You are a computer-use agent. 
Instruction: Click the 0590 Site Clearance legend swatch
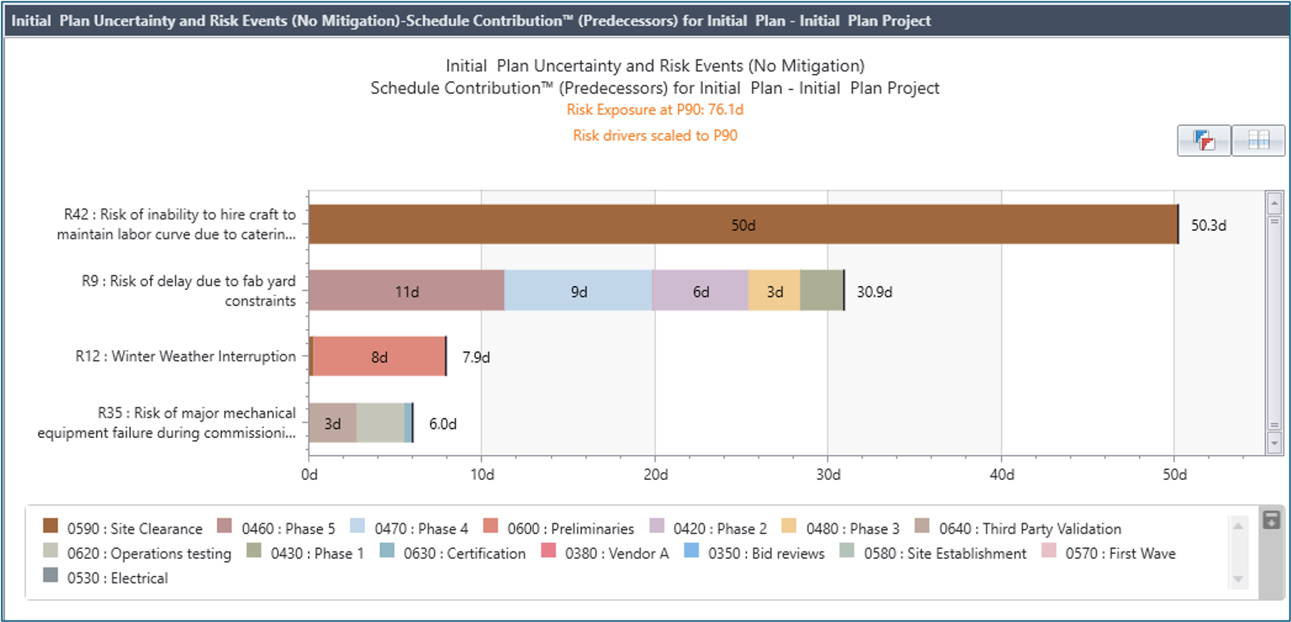51,527
